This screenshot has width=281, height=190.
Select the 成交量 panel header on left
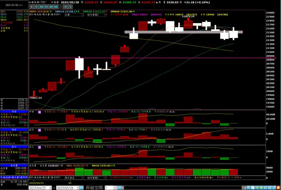[x=14, y=166]
